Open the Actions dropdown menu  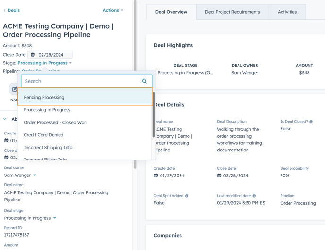tap(113, 10)
